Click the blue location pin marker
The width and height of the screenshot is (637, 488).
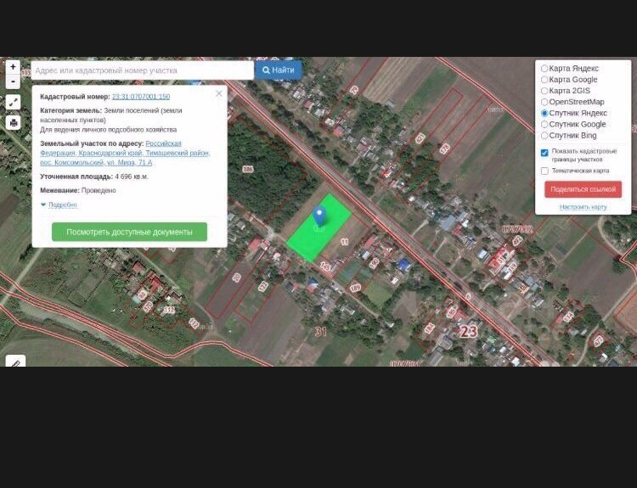pos(319,216)
